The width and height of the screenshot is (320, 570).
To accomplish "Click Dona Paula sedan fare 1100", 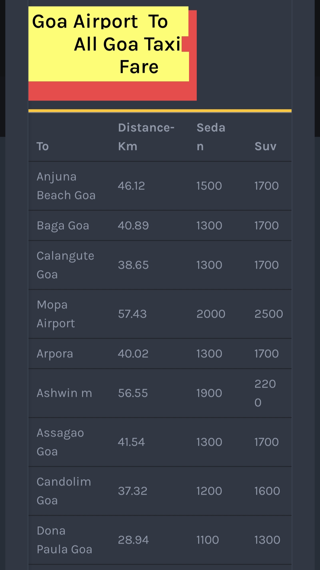I will click(208, 540).
